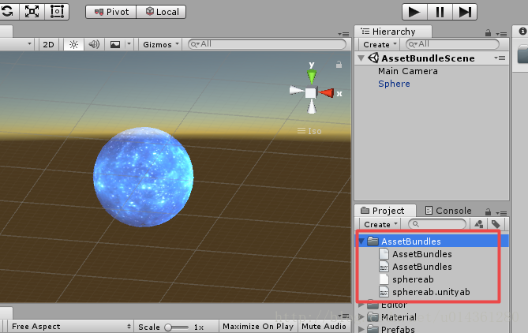528x333 pixels.
Task: Toggle scene effects image icon
Action: pos(115,44)
